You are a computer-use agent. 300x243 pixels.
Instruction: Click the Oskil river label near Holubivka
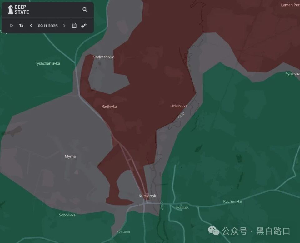[x=181, y=115]
